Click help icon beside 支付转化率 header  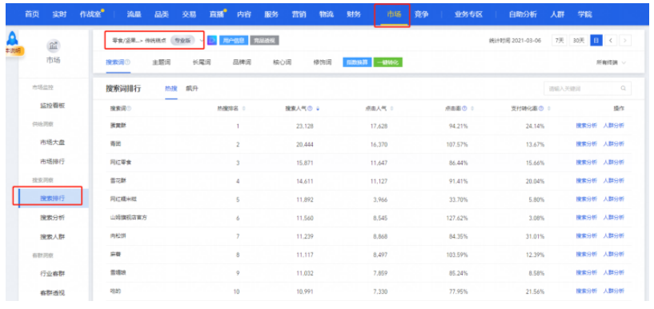coord(541,108)
